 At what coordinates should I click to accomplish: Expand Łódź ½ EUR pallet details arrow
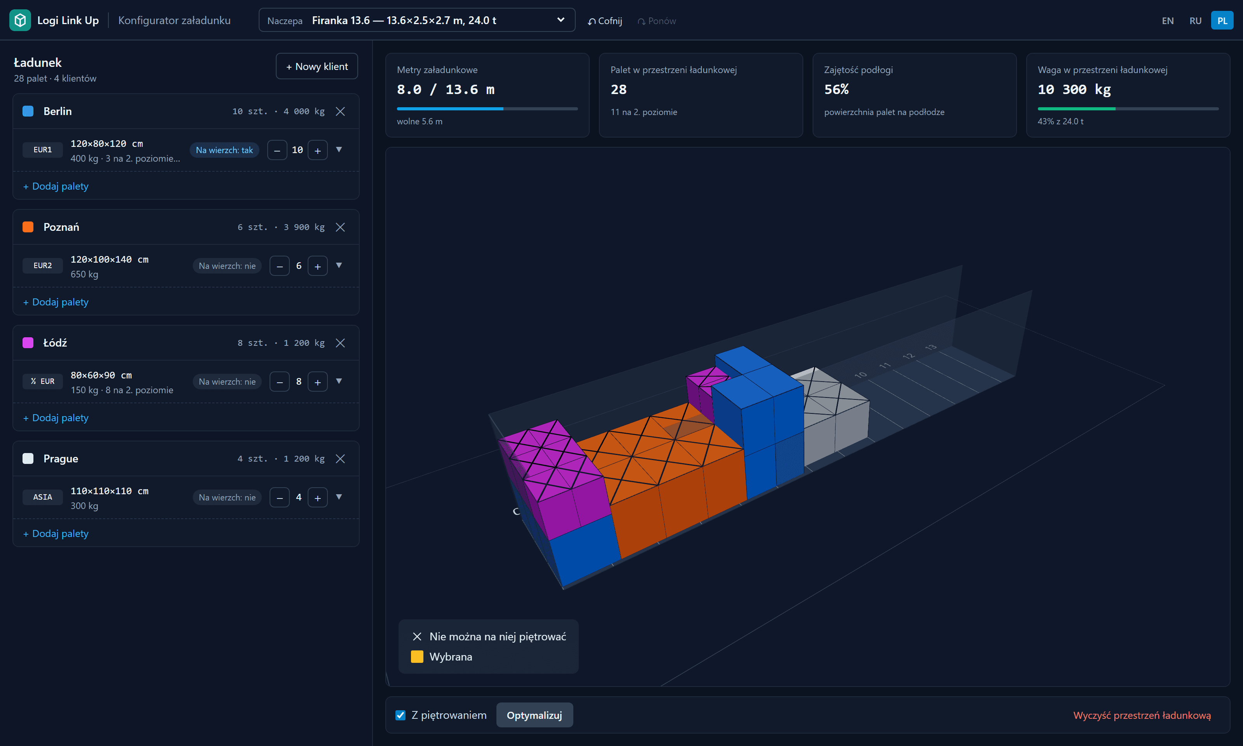(339, 380)
